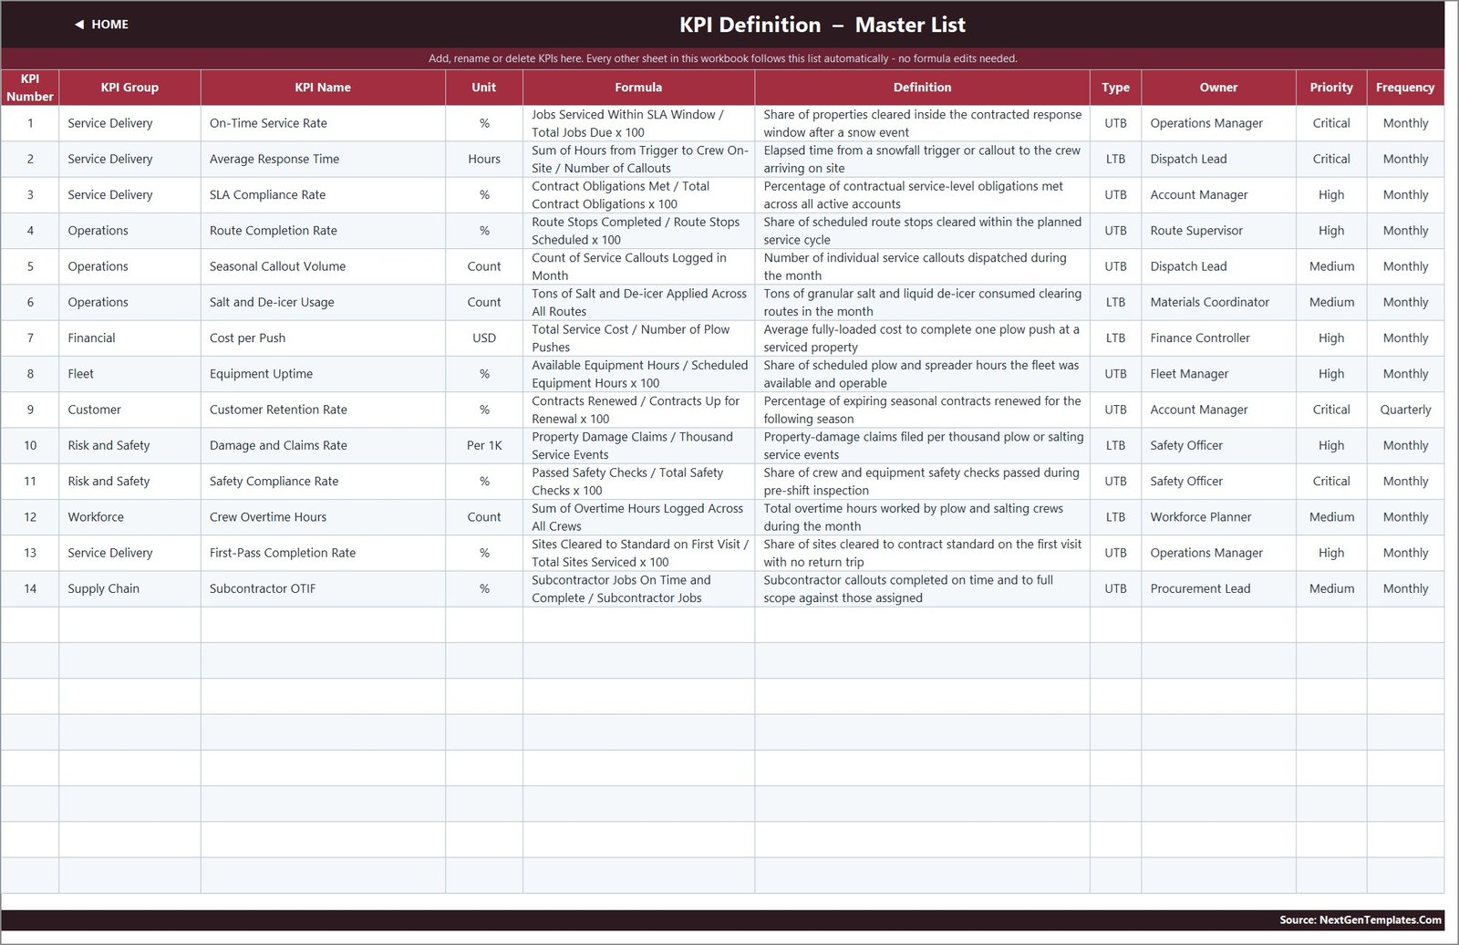Select the SLA Compliance Rate cell
1459x945 pixels.
click(323, 194)
